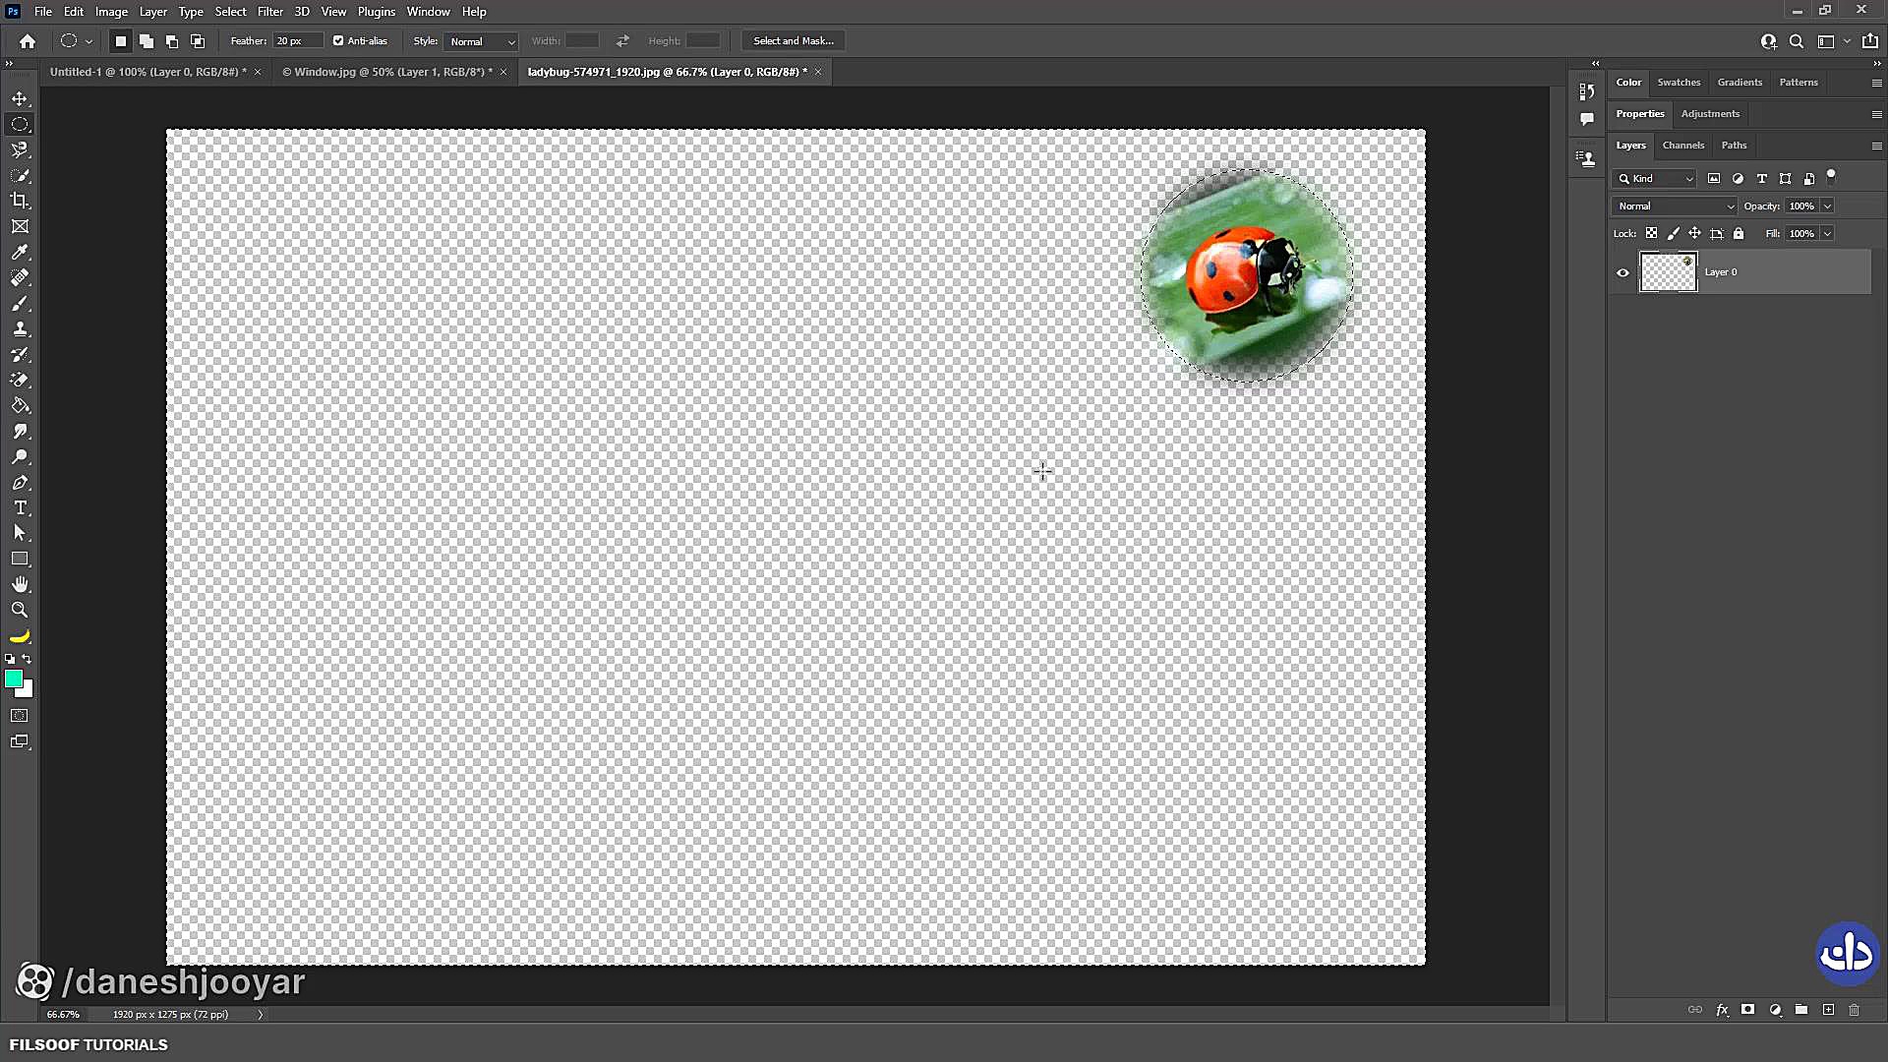Create a new layer
Image resolution: width=1888 pixels, height=1062 pixels.
click(1828, 1010)
